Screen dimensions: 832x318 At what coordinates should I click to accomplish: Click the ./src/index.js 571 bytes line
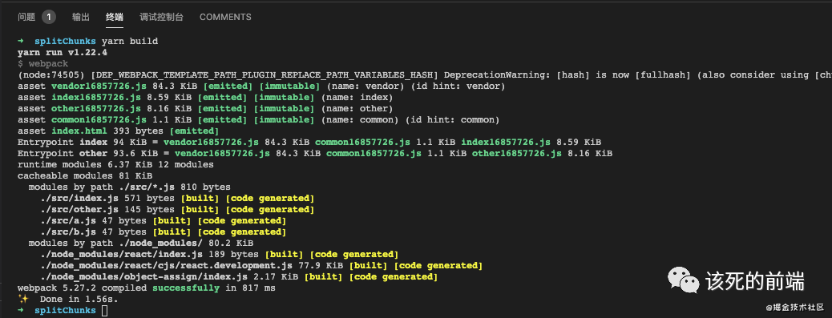click(177, 198)
